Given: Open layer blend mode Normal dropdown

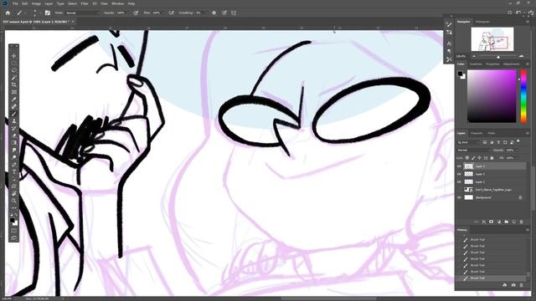Looking at the screenshot, I should pos(474,150).
